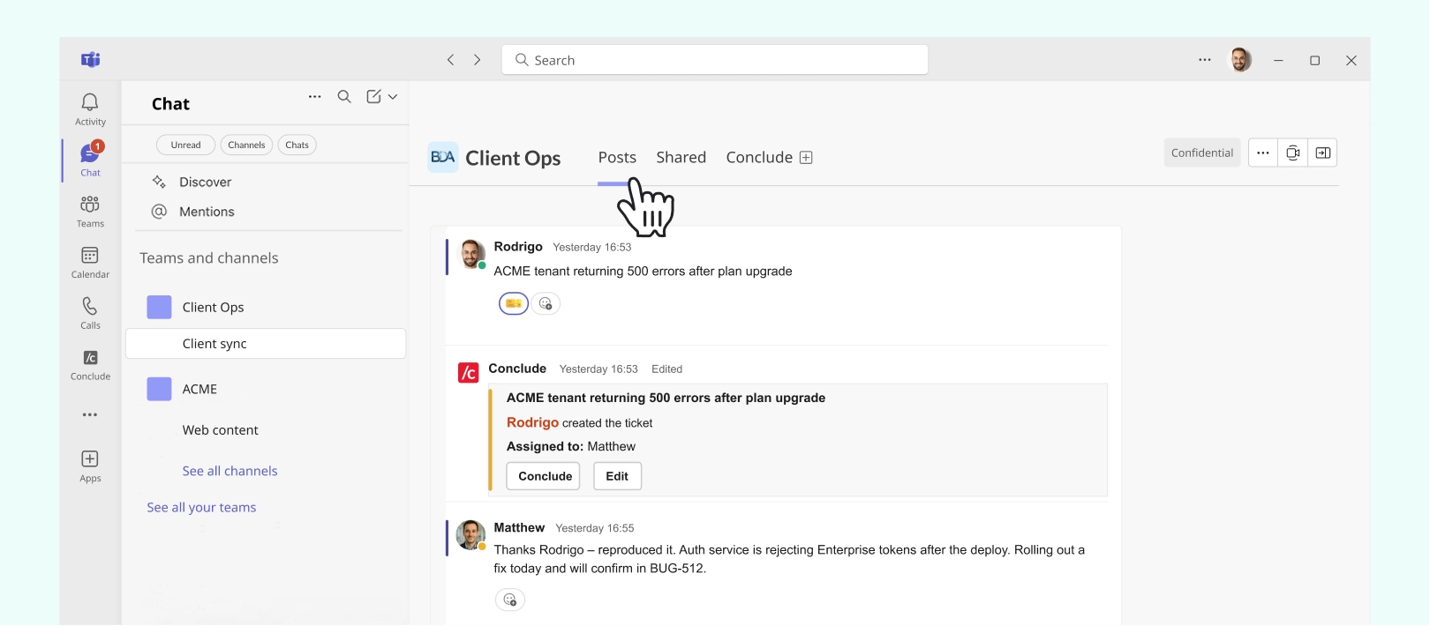Add a tab with the plus icon
Screen dimensions: 1430x626
[806, 157]
